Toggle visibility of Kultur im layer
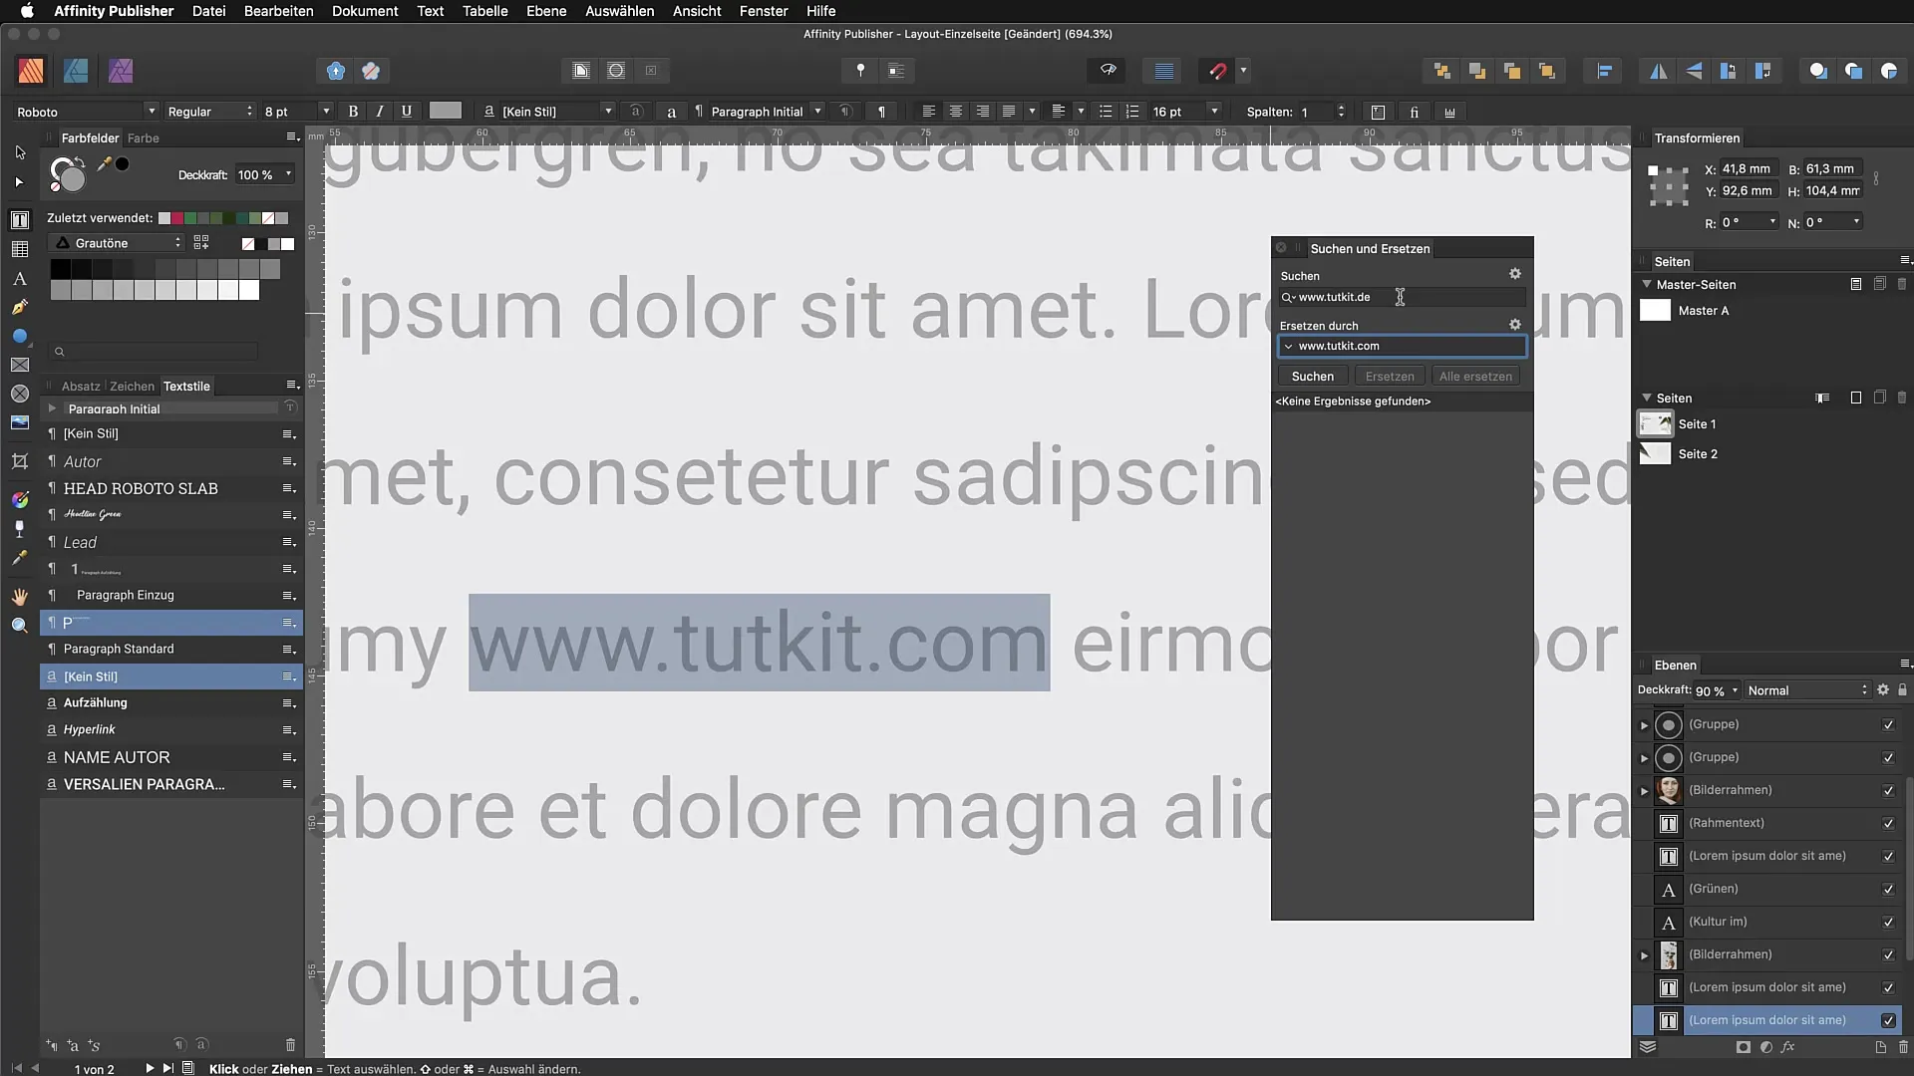 [x=1888, y=923]
